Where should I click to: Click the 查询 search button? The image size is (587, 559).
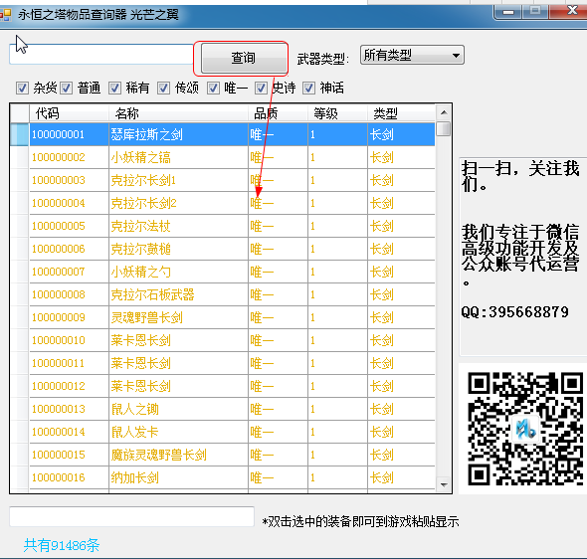click(x=244, y=58)
